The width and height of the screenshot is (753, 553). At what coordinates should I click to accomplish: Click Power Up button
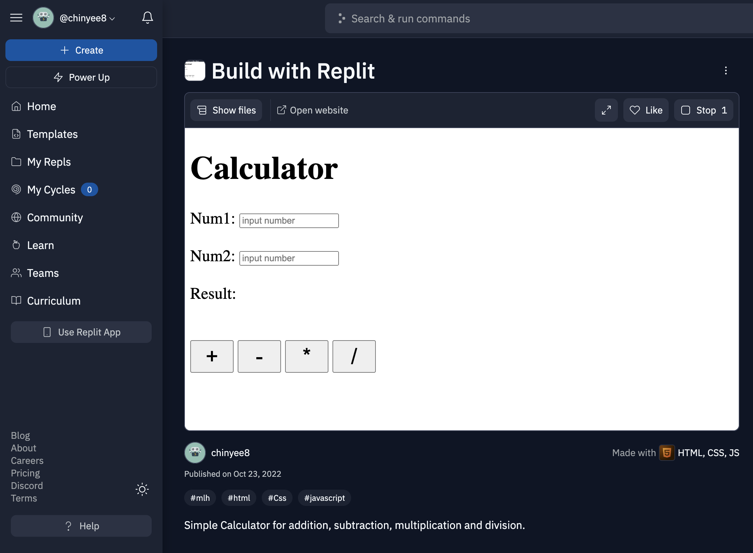click(x=81, y=77)
